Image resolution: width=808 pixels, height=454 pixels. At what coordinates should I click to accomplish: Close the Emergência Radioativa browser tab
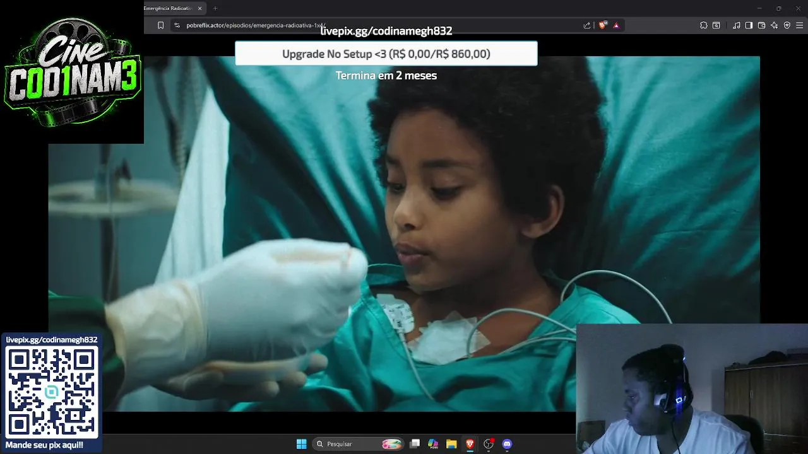coord(200,8)
